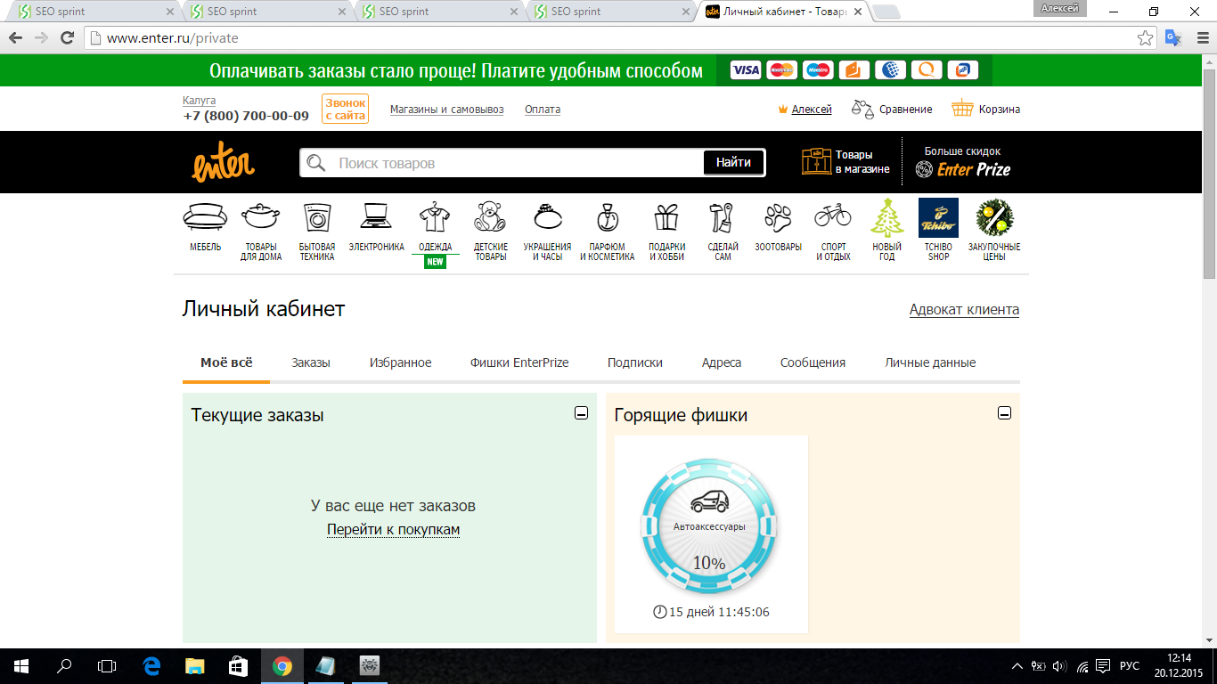Open the Оплата link
Viewport: 1217px width, 684px height.
543,110
